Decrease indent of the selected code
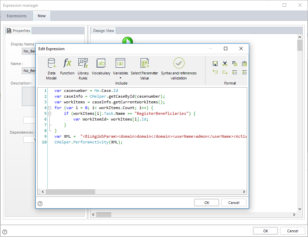The width and height of the screenshot is (308, 237). (x=235, y=72)
